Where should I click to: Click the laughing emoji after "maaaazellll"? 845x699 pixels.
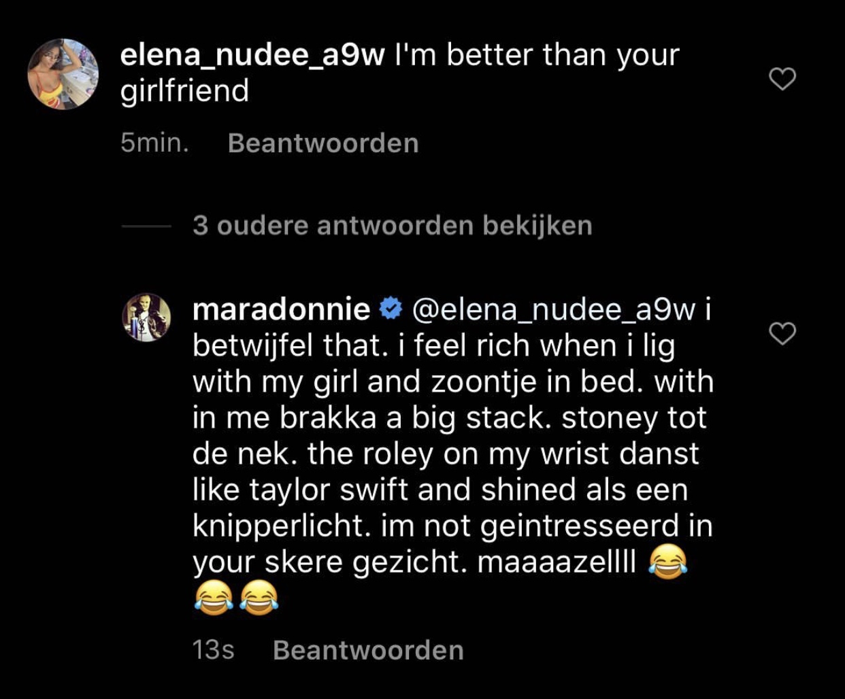point(667,563)
